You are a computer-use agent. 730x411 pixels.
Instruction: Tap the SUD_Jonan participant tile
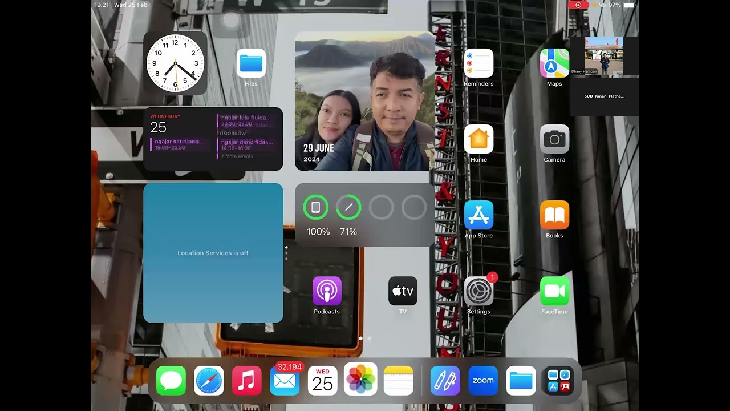point(605,96)
